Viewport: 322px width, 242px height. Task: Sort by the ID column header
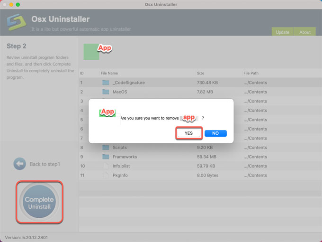pos(82,73)
